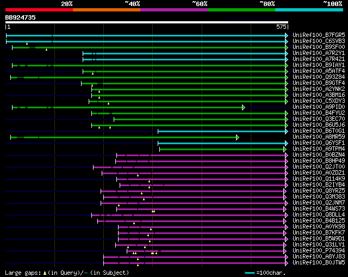Click the red ~20% identity legend segment

39,10
